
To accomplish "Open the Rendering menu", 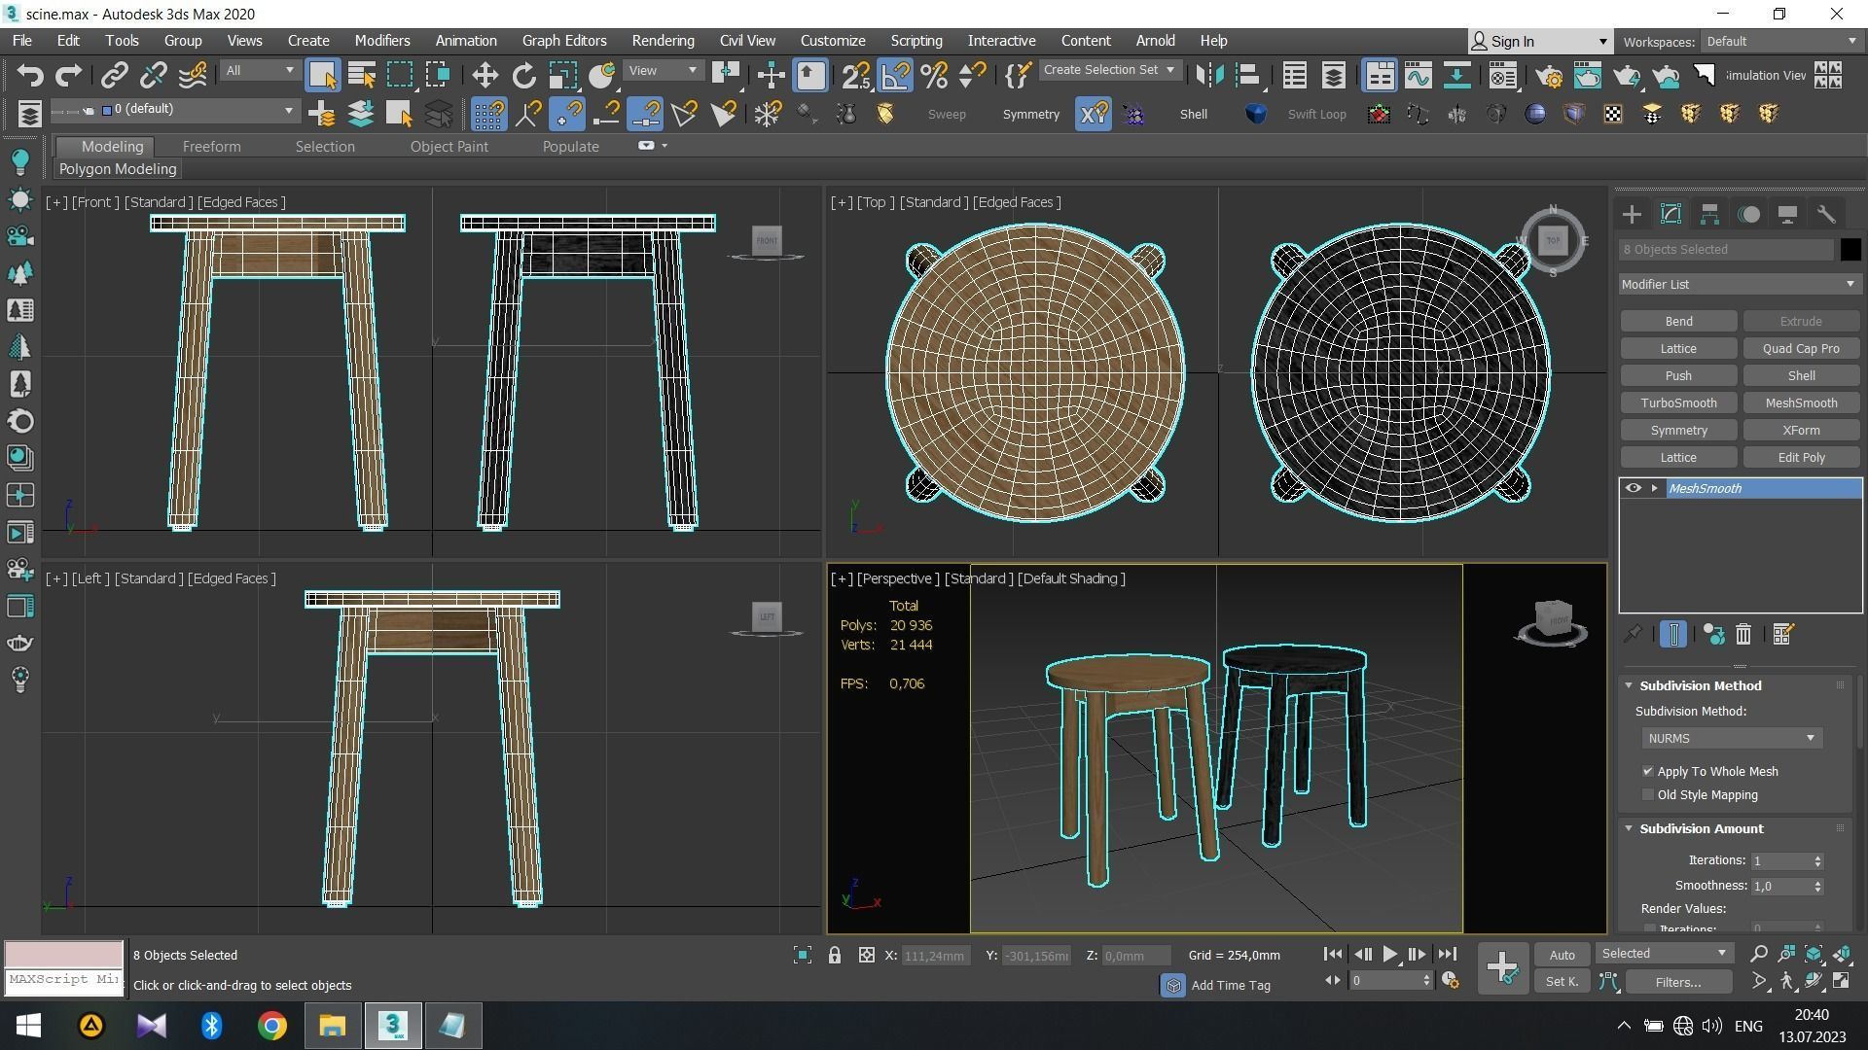I will [663, 41].
